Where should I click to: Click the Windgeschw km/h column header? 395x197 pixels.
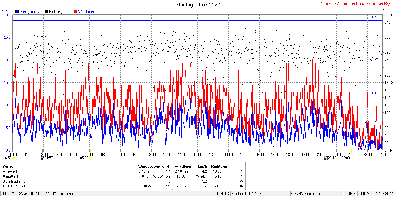click(154, 167)
